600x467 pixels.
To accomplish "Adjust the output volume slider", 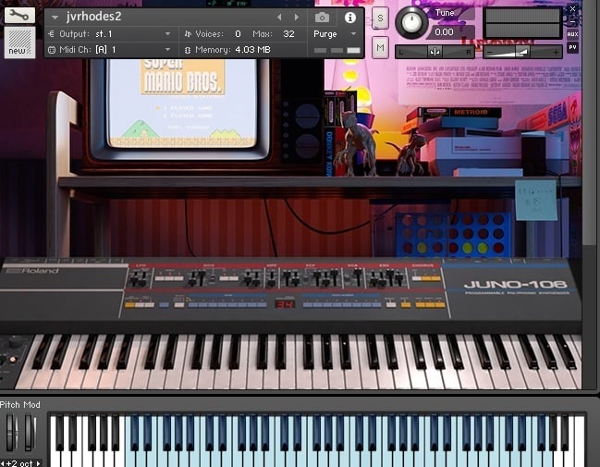I will pos(522,52).
